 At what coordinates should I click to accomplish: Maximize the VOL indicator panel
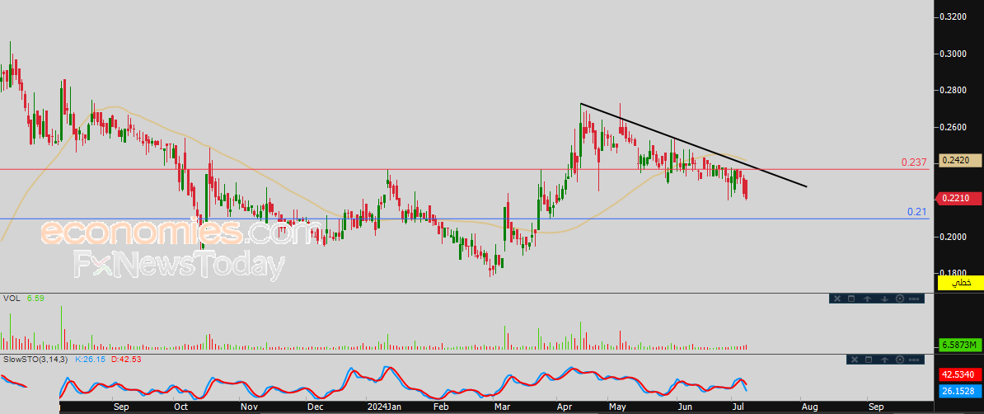pos(852,299)
